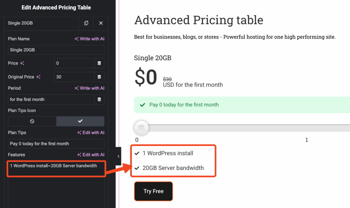This screenshot has width=350, height=208.
Task: Write Plan Name with AI
Action: click(x=90, y=39)
